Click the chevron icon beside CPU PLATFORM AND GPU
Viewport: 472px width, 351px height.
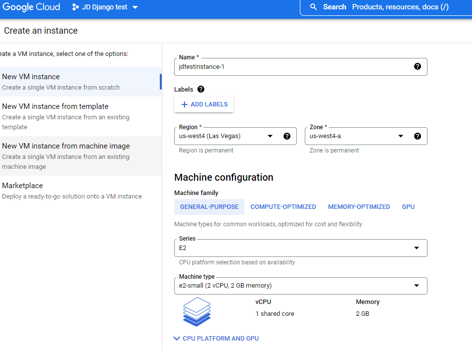coord(177,338)
